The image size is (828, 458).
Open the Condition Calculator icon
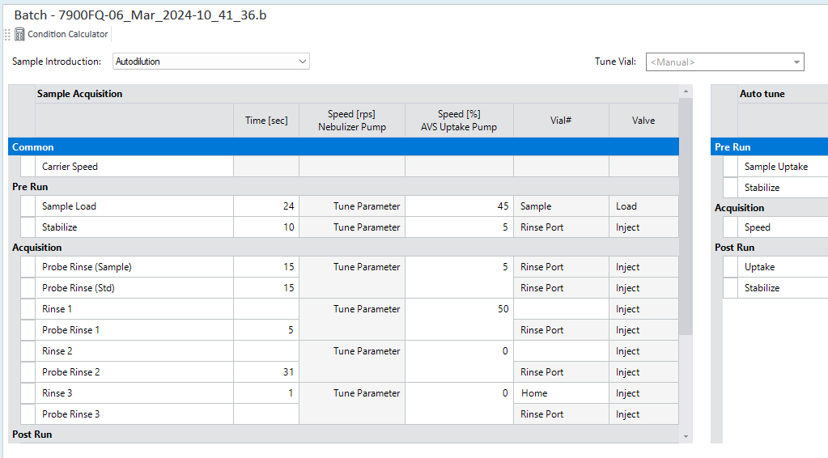[x=19, y=34]
